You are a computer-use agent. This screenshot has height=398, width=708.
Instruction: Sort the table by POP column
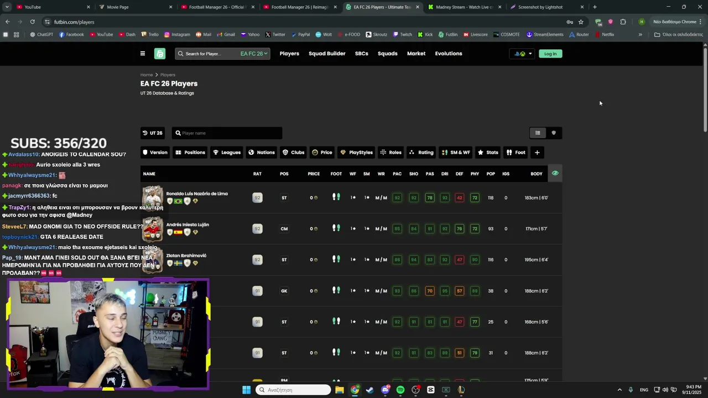click(491, 174)
